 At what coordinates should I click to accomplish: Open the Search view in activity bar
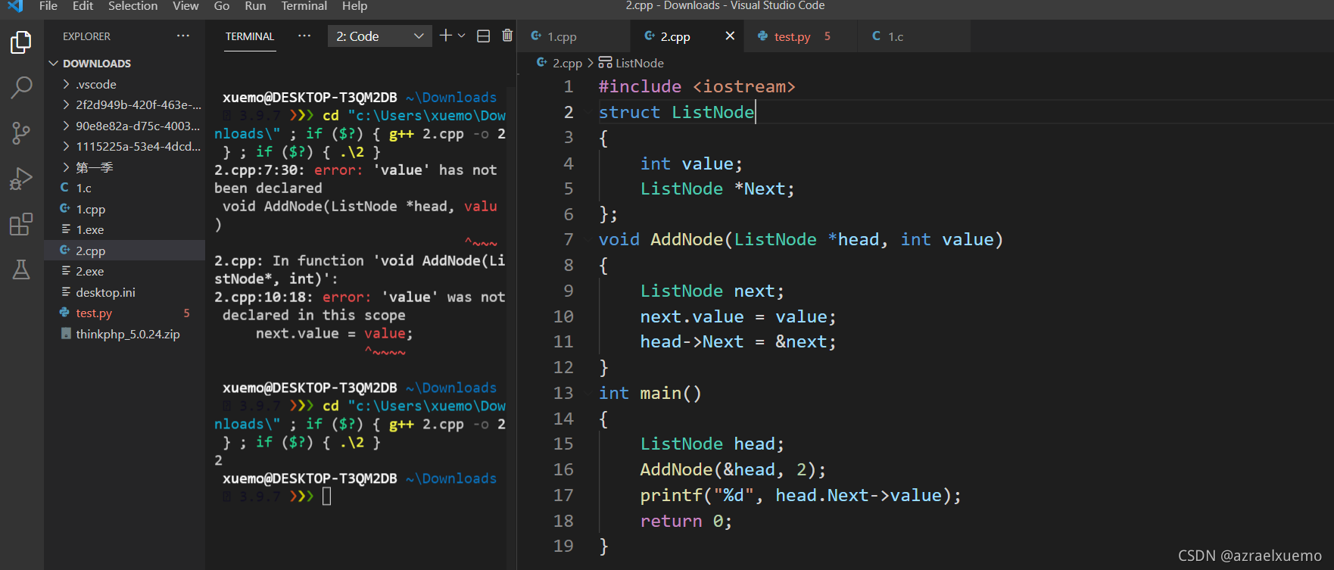(x=21, y=88)
